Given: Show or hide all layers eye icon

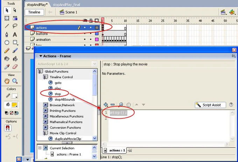Looking at the screenshot, I should [x=85, y=21].
